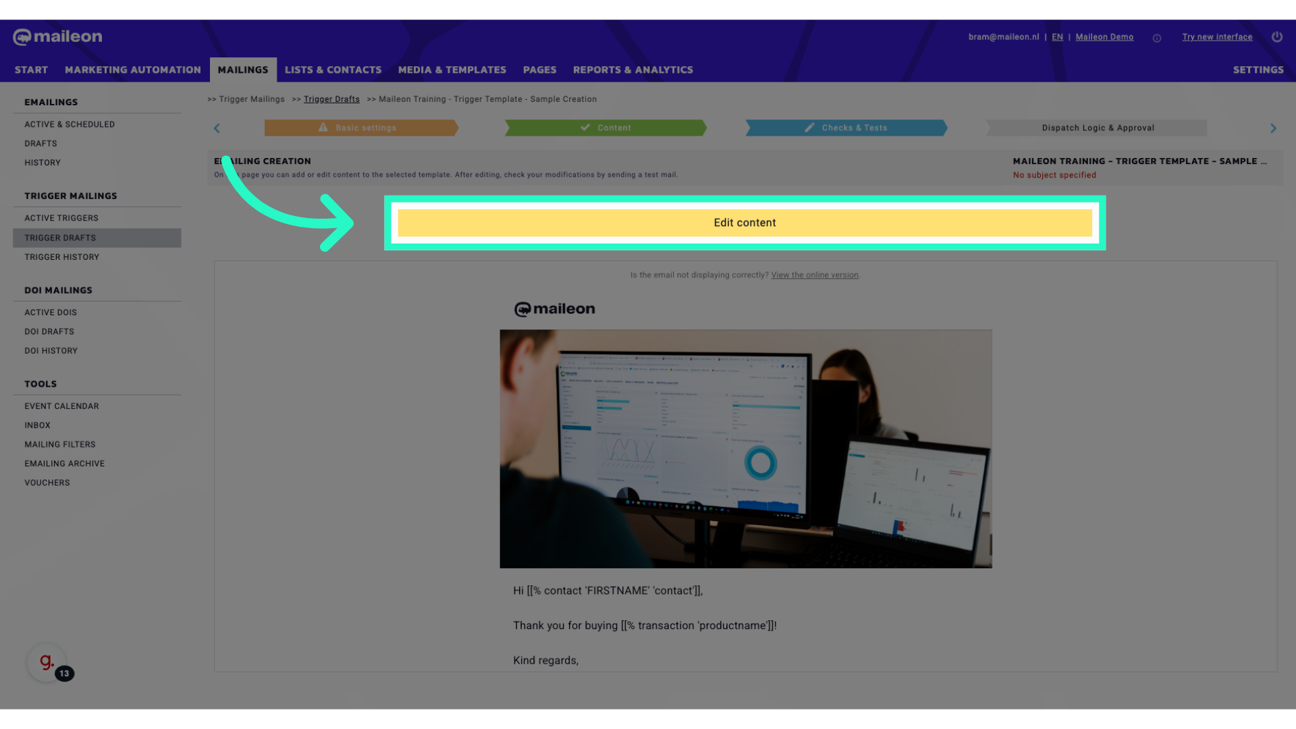Open the g. widget with 13 badge

click(x=47, y=662)
